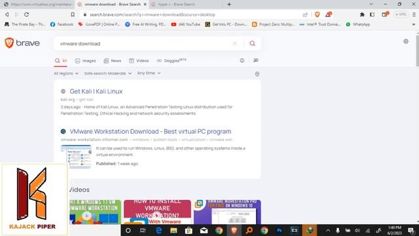Open search settings gear icon
Viewport: 419px width, 236px height.
click(x=406, y=41)
